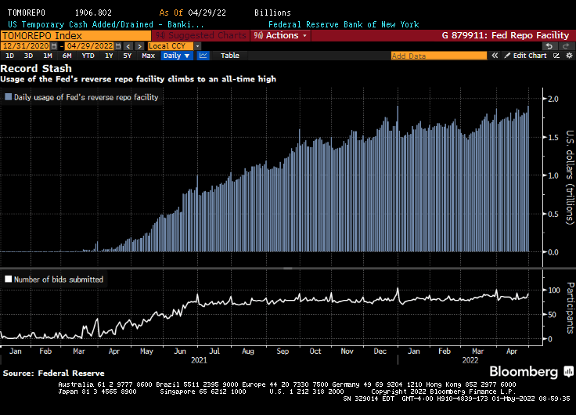Click the Edit Chart button
Screen dimensions: 576x415
[x=526, y=56]
